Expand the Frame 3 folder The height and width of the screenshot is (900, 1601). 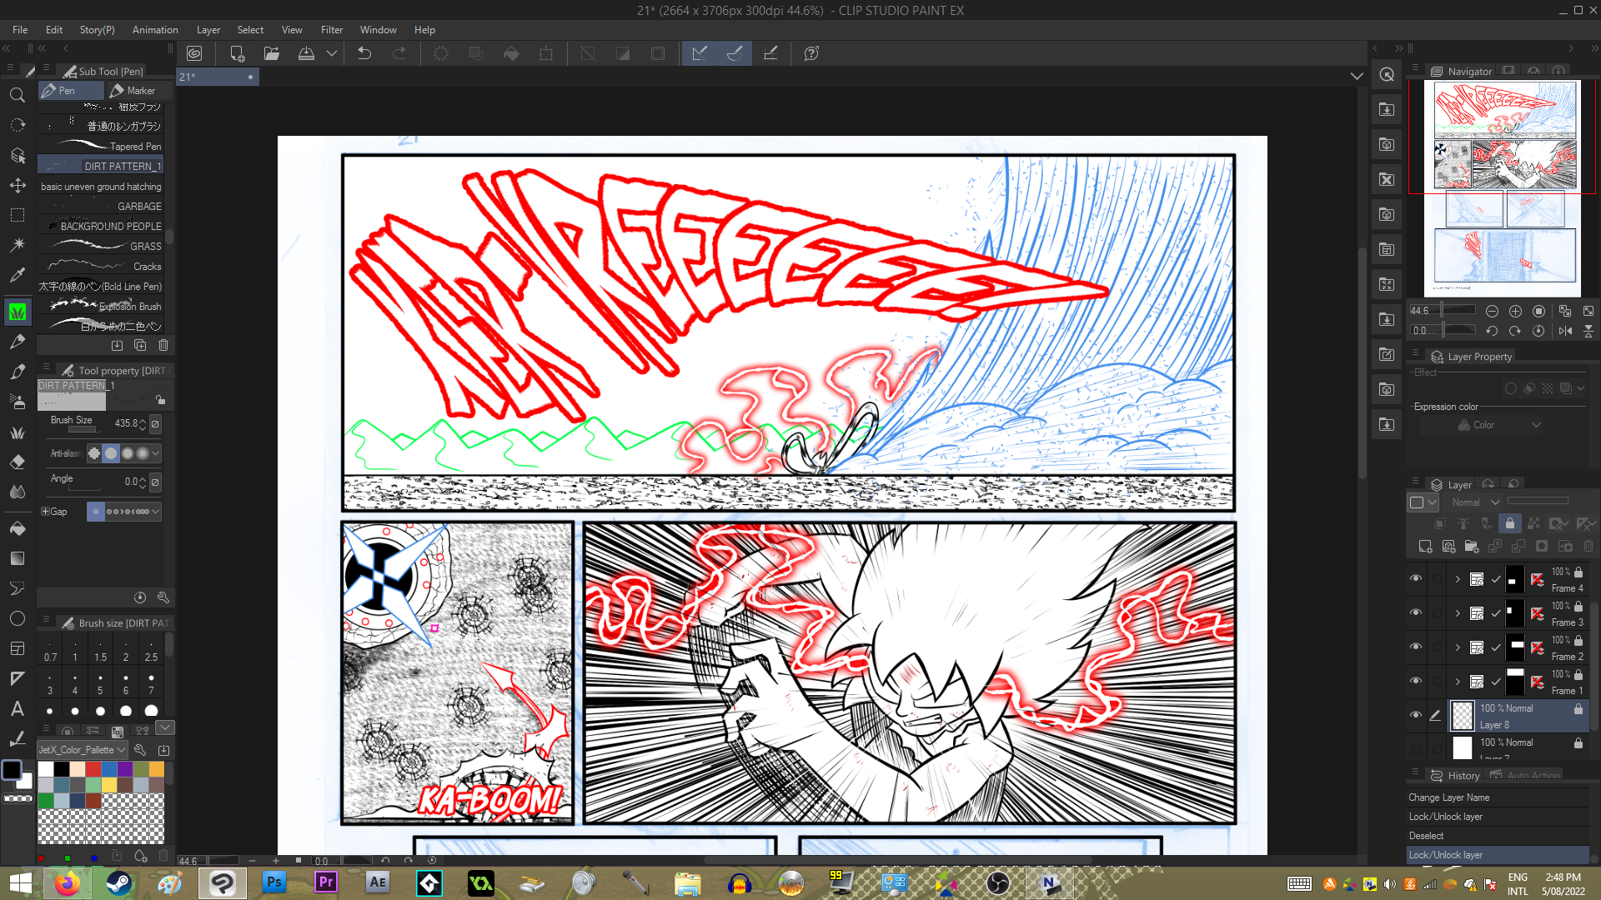point(1458,613)
